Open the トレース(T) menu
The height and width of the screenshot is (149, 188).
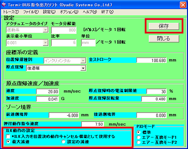tap(11, 12)
